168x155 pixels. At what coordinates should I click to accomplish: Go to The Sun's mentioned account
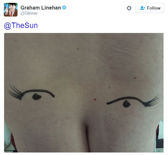pyautogui.click(x=21, y=25)
